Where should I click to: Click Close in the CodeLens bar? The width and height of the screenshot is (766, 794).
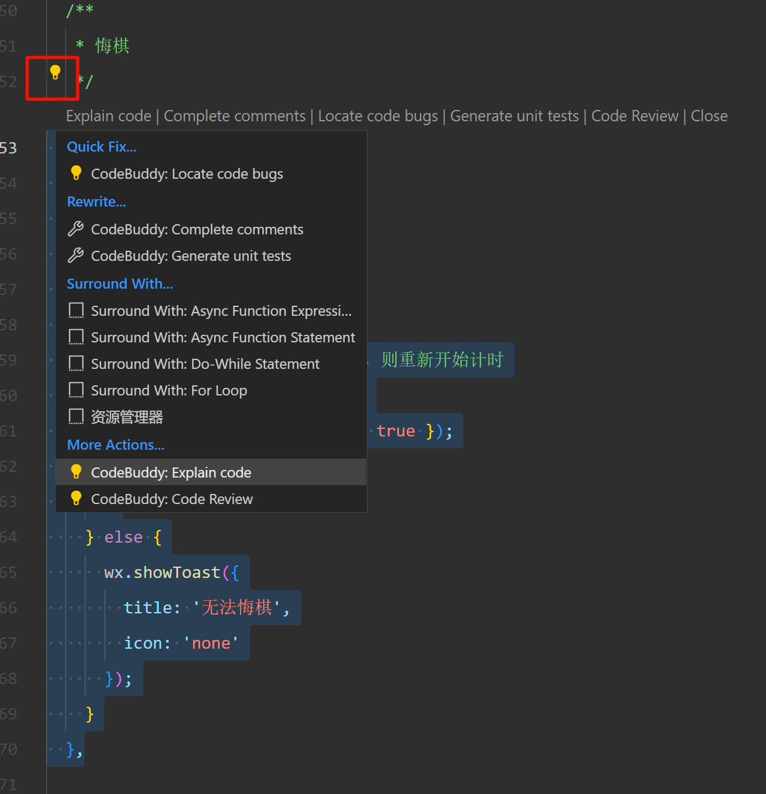click(709, 116)
